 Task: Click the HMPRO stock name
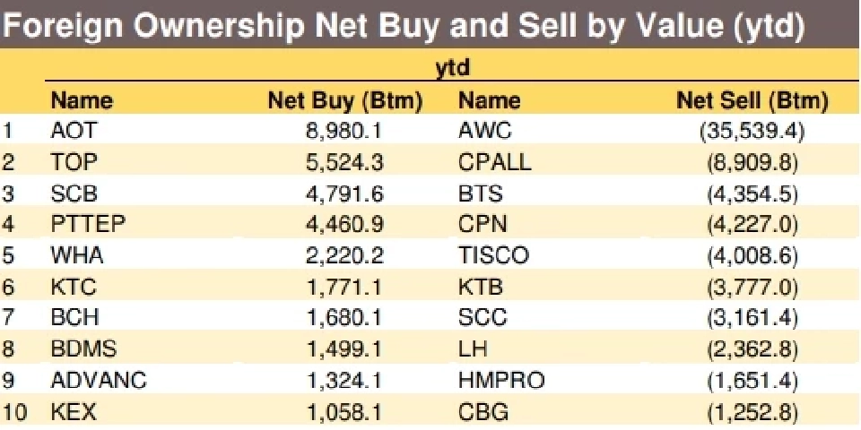500,381
